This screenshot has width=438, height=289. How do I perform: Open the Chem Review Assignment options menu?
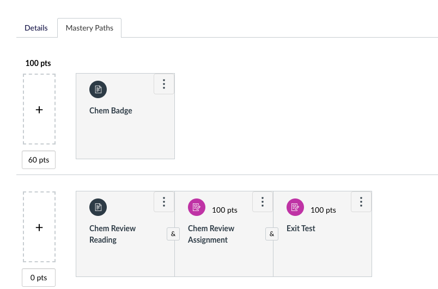click(263, 202)
